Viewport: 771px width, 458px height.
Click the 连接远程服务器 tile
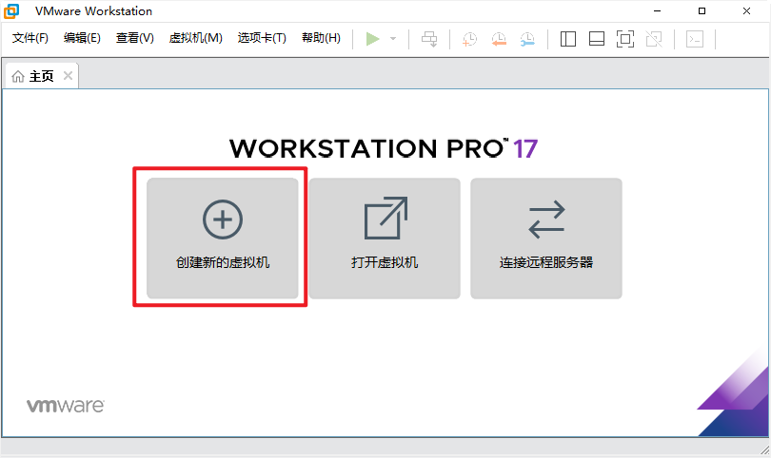point(546,239)
